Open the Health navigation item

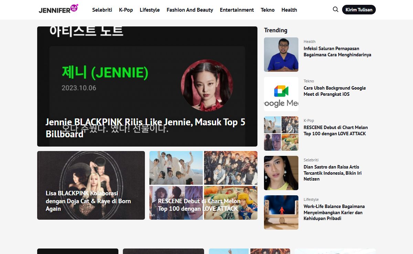coord(289,10)
